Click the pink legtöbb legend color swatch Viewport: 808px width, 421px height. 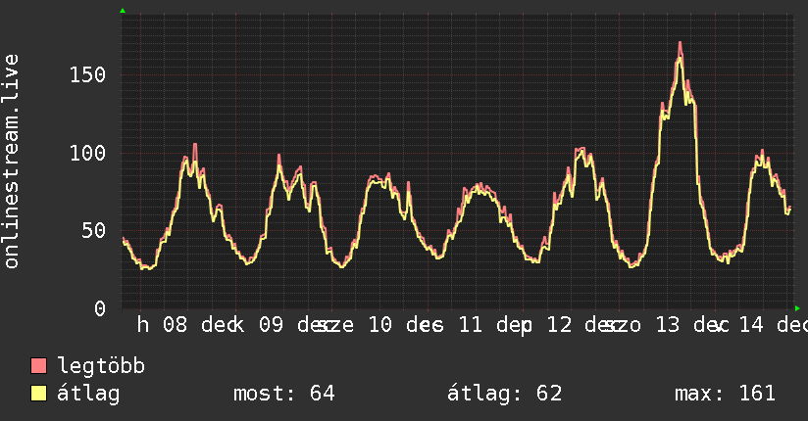(x=38, y=365)
